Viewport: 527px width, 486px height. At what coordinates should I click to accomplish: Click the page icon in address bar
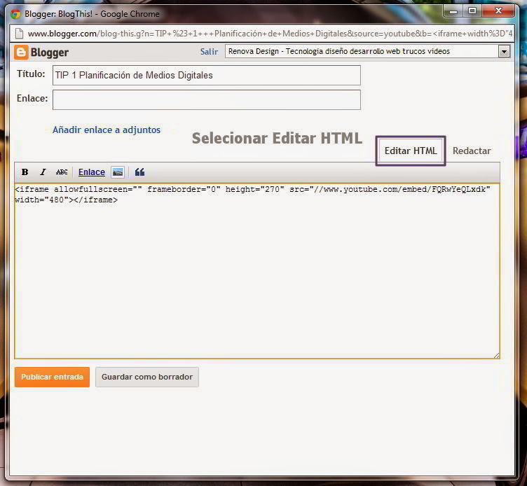click(x=19, y=34)
